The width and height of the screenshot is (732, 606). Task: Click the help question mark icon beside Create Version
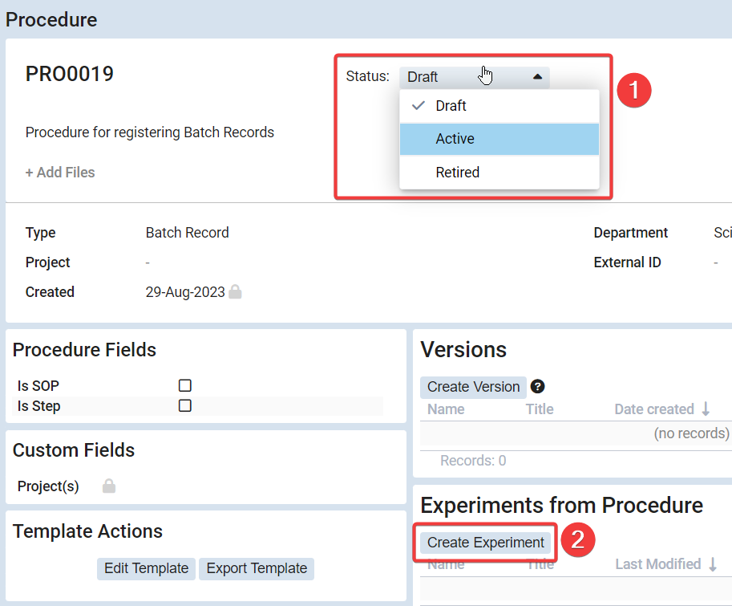coord(538,386)
